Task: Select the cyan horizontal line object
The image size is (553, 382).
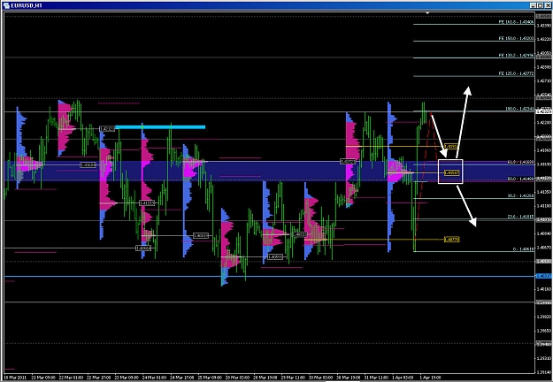Action: coord(160,127)
